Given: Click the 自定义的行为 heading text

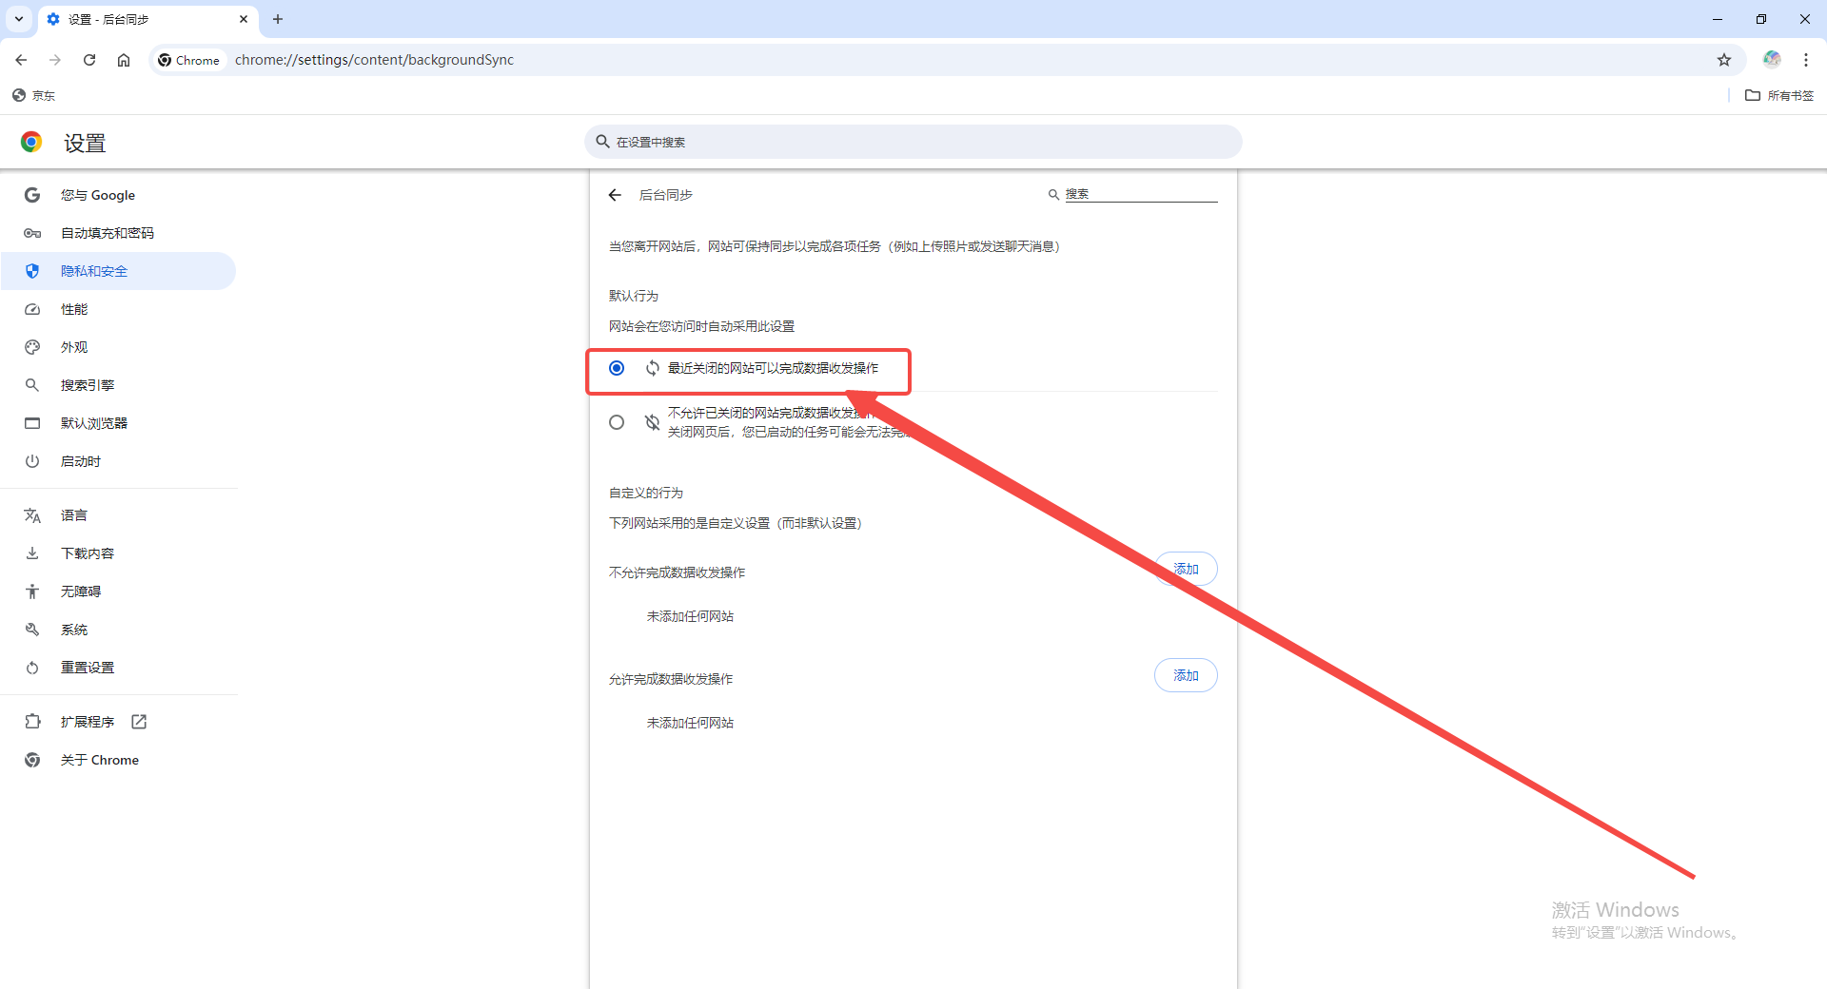Looking at the screenshot, I should 646,493.
